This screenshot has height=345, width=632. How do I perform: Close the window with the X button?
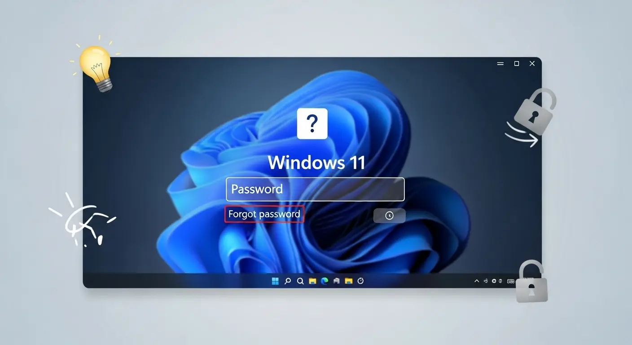click(x=532, y=64)
